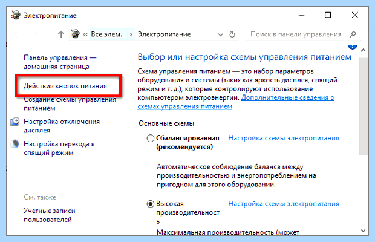Click the Основные схемы section heading
Screen dimensions: 375x242
tap(166, 123)
